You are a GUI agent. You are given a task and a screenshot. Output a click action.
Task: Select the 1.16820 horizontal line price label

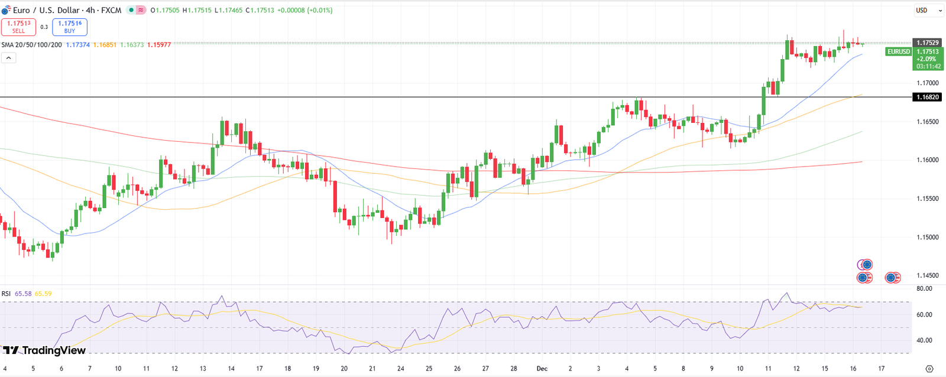(x=927, y=97)
